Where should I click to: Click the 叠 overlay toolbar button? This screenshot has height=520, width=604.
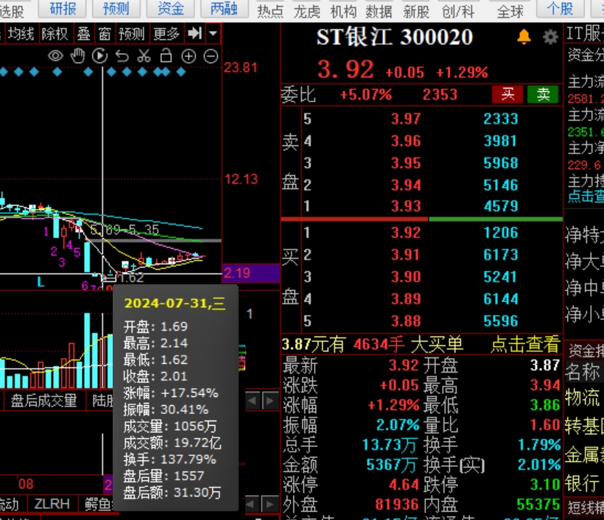(x=83, y=34)
